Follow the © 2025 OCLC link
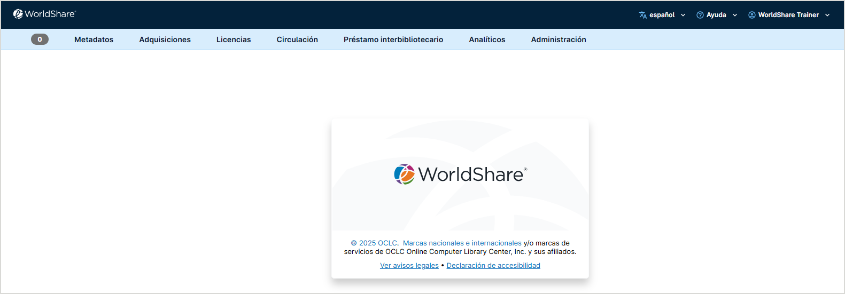Viewport: 845px width, 294px height. [x=374, y=243]
